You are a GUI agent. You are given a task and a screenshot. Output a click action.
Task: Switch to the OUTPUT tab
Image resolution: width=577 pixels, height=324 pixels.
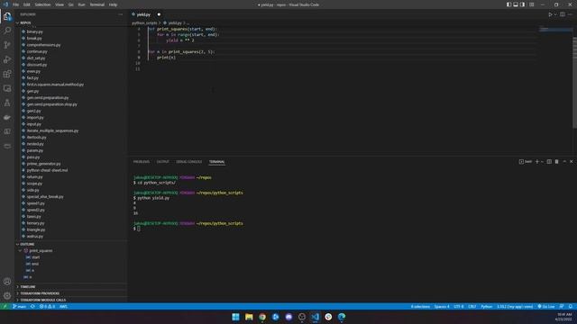162,162
